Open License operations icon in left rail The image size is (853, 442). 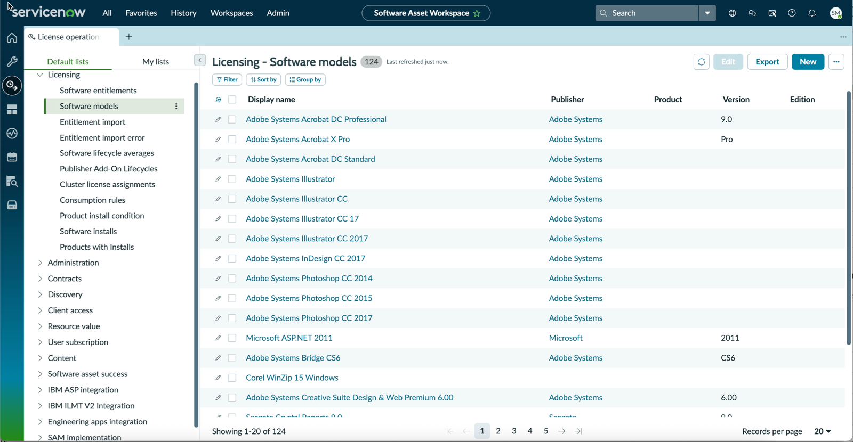[x=12, y=85]
